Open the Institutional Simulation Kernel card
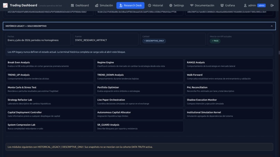 click(229, 114)
